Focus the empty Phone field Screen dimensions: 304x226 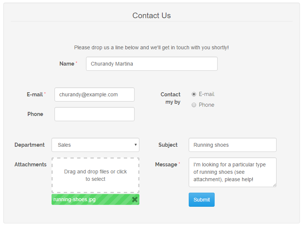coord(94,114)
